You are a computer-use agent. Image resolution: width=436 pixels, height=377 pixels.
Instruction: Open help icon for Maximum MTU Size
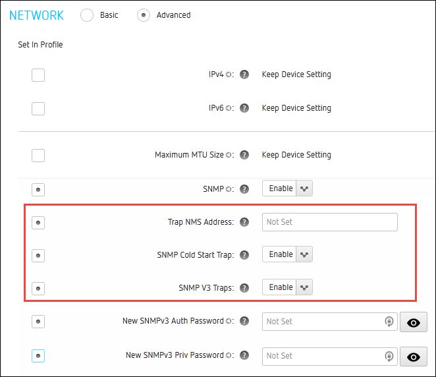[244, 155]
